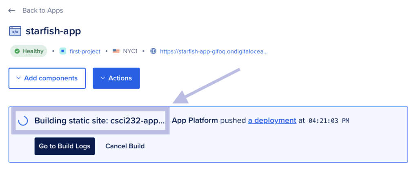Click the build progress spinner icon
The image size is (418, 170).
click(24, 121)
